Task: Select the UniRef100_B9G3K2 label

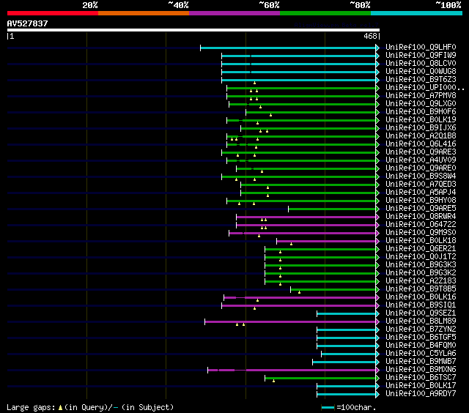Action: pos(421,273)
